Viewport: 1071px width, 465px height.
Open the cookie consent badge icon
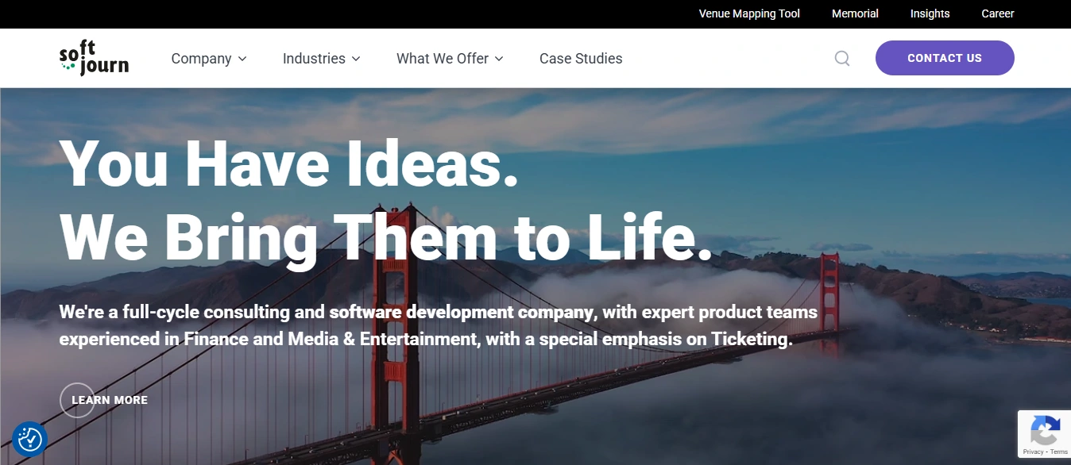[30, 439]
